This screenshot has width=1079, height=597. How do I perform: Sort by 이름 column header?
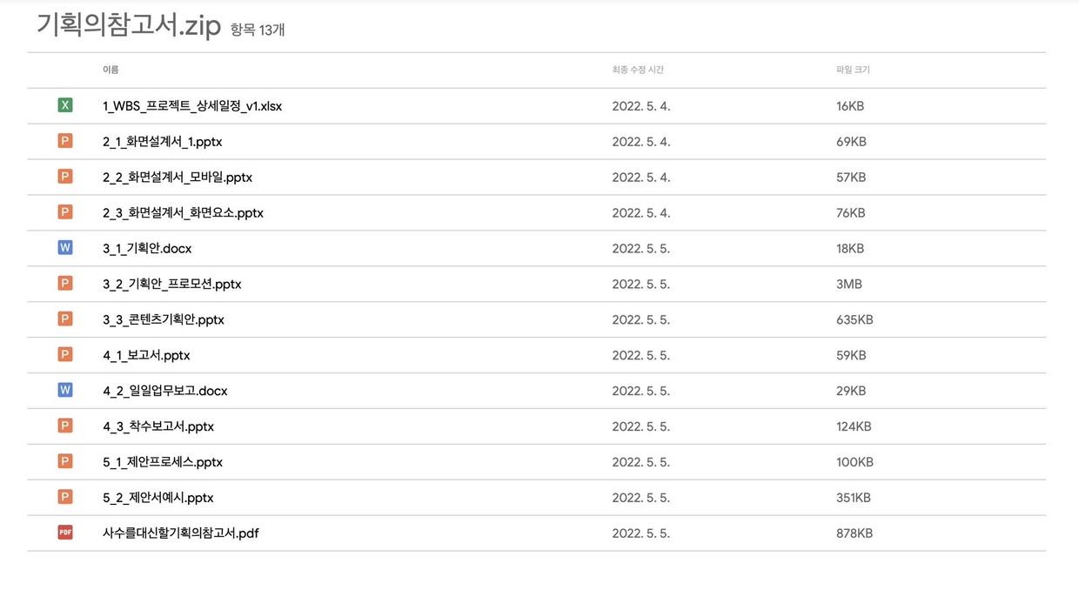[111, 70]
